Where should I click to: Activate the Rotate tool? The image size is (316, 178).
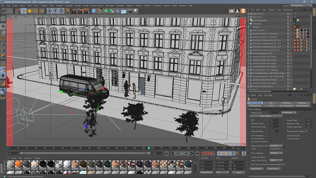pyautogui.click(x=36, y=11)
